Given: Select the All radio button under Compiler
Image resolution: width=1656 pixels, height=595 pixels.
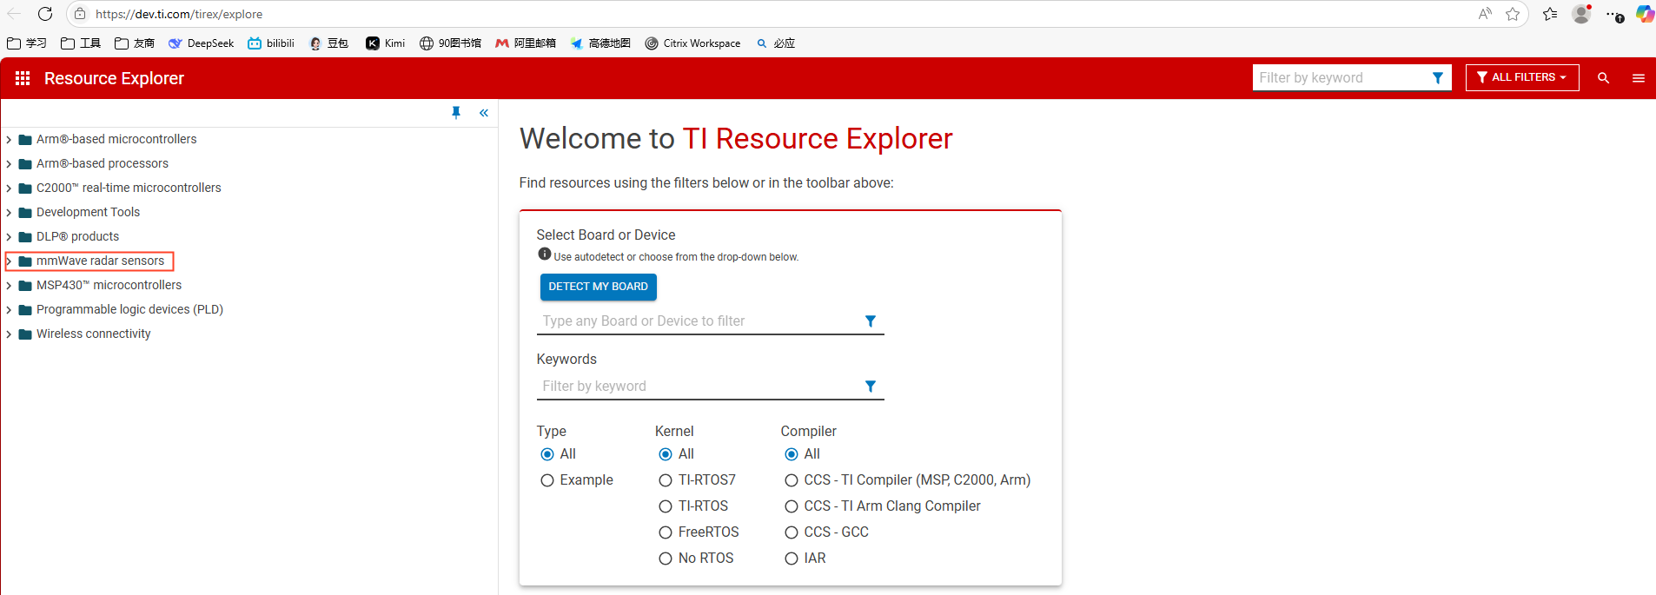Looking at the screenshot, I should pyautogui.click(x=792, y=454).
